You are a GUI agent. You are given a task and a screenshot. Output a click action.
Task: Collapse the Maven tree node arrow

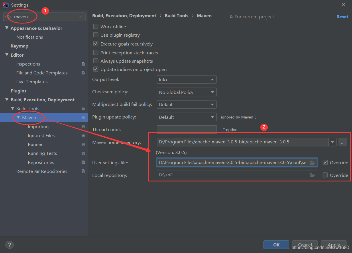coord(18,117)
